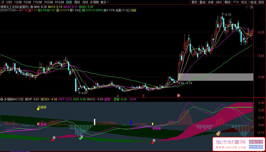Select the 1分钟 period
Screen dimensions: 266x152
[18, 2]
